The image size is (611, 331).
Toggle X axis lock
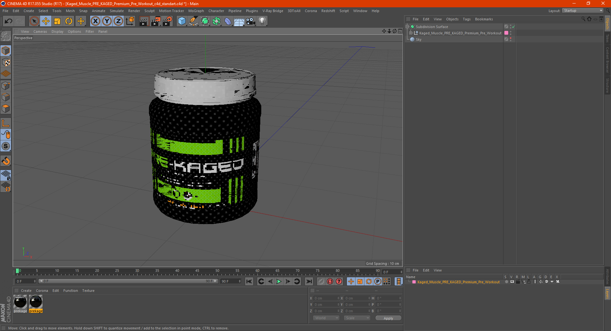click(95, 21)
